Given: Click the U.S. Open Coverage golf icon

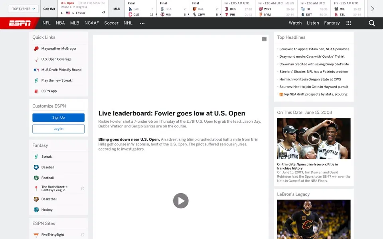Looking at the screenshot, I should 36,59.
